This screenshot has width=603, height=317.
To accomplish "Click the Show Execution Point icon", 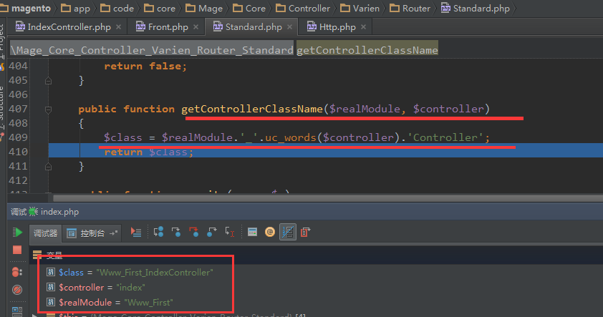I will (136, 232).
